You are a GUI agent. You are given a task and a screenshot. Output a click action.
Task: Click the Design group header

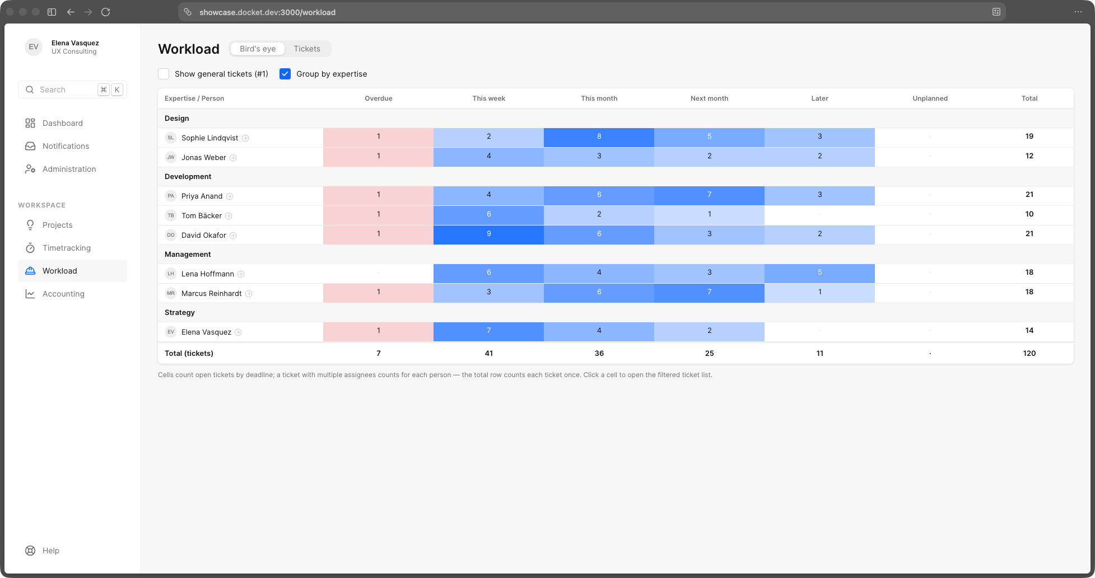click(176, 119)
